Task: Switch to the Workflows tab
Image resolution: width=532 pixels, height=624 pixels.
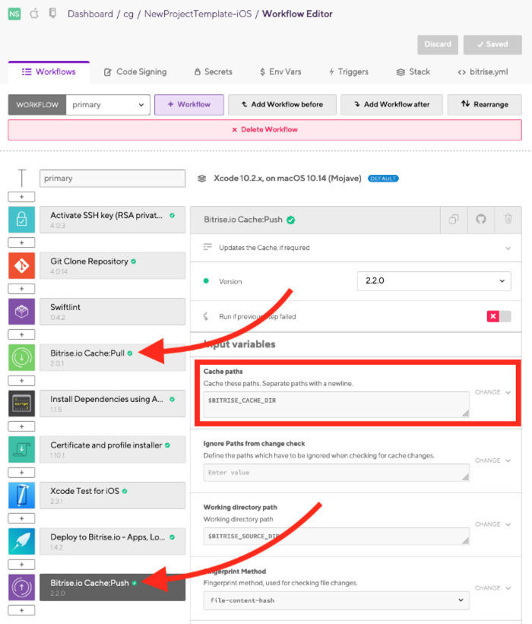Action: pos(49,72)
